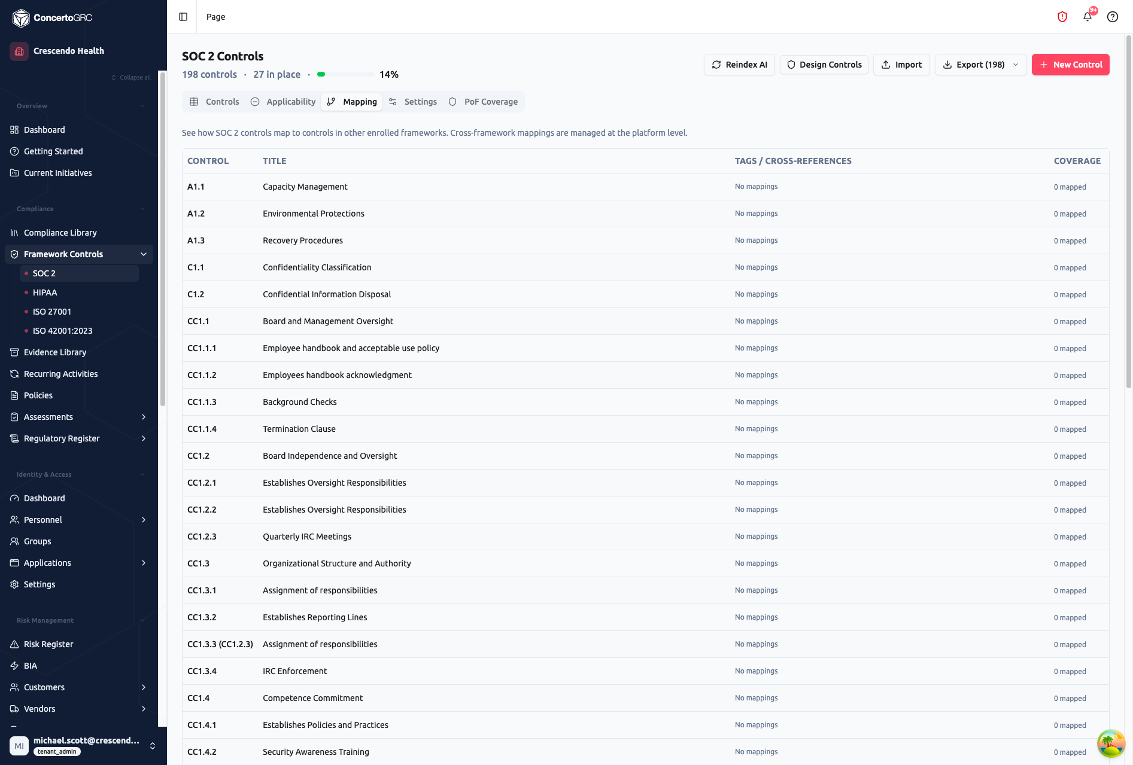
Task: Click the Quarterly IRC Meetings title
Action: (307, 537)
